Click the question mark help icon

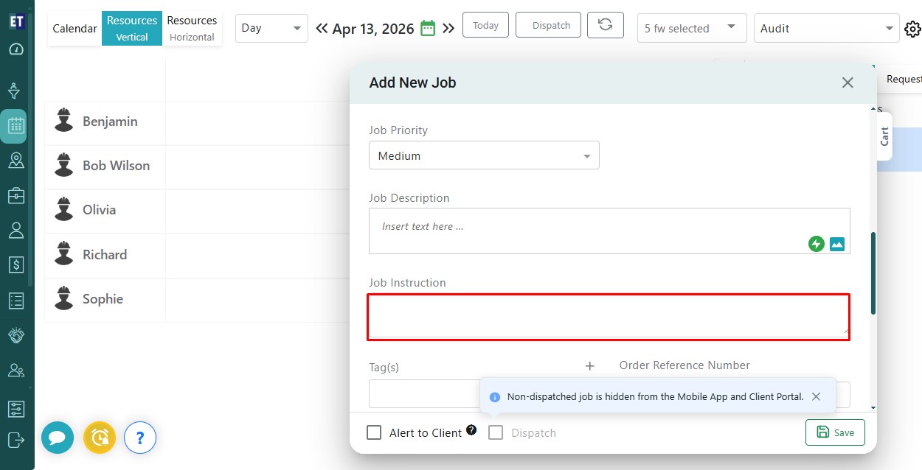coord(140,438)
